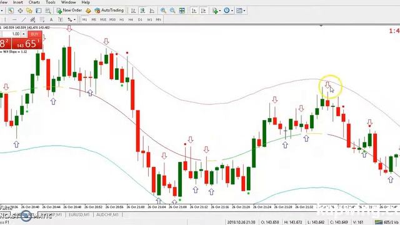Image resolution: width=400 pixels, height=225 pixels.
Task: Switch to D1 timeframe
Action: pos(140,19)
